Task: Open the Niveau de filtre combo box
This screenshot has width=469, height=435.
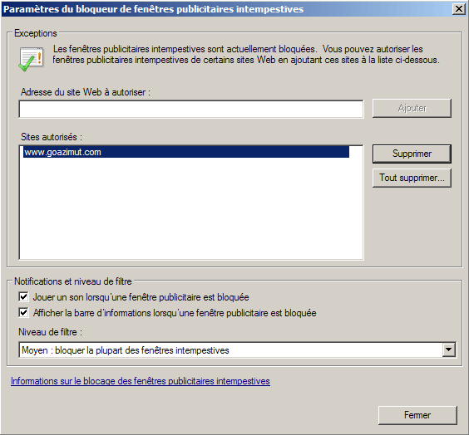Action: tap(237, 350)
